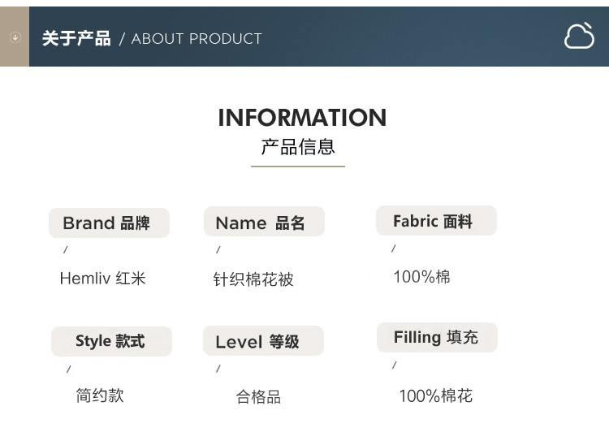Click the circular down-arrow icon in header

[x=15, y=37]
